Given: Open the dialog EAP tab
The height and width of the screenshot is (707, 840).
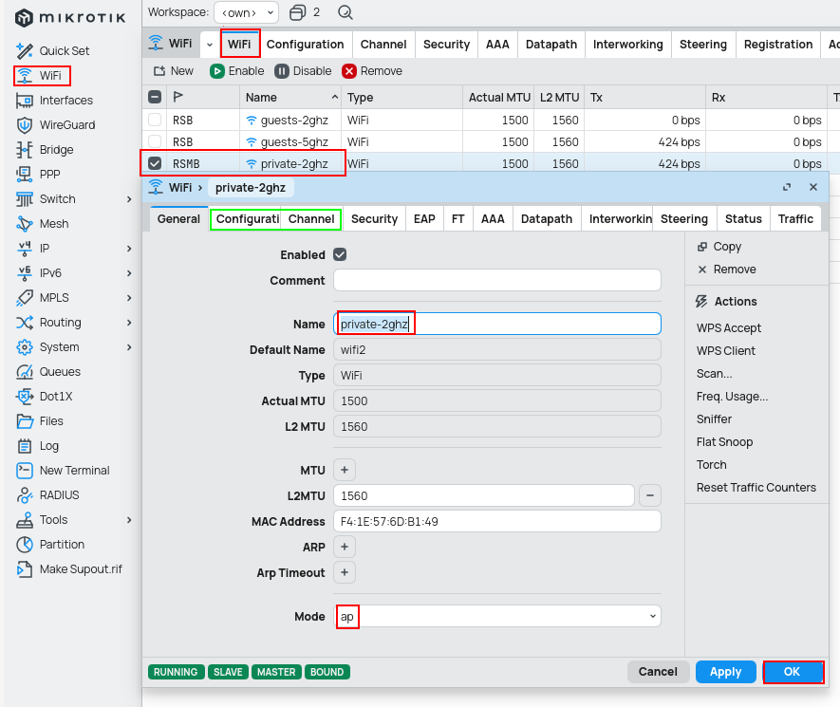Looking at the screenshot, I should point(424,219).
